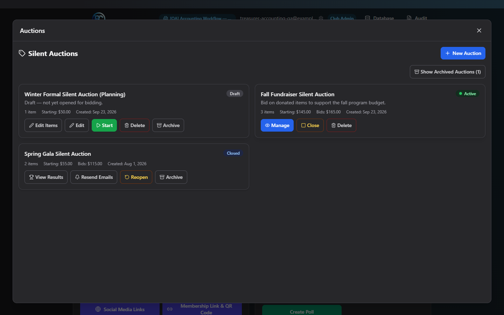Click Edit on Winter Formal auction

(x=77, y=125)
